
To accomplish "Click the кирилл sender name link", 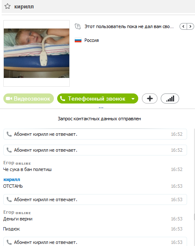I will [12, 179].
